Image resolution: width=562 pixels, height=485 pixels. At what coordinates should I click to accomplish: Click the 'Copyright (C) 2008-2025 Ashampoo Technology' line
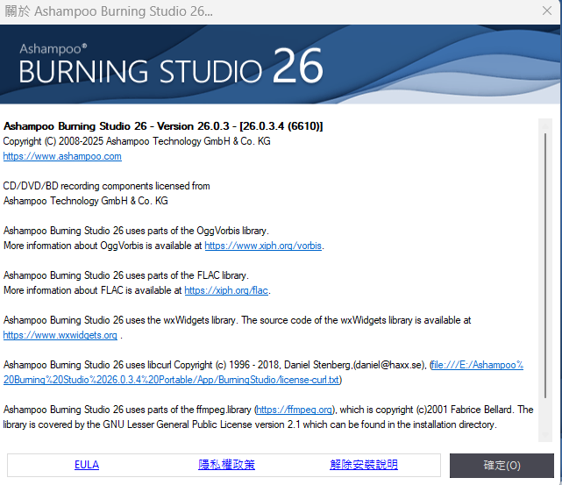tap(137, 141)
